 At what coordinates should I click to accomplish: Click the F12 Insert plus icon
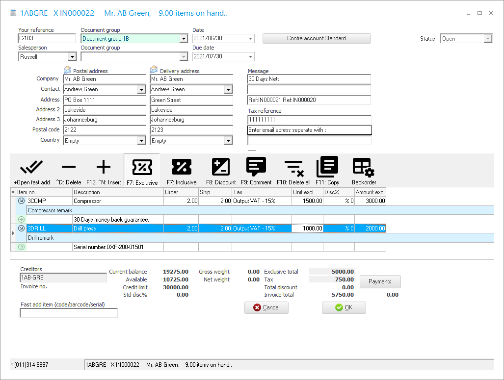[104, 168]
